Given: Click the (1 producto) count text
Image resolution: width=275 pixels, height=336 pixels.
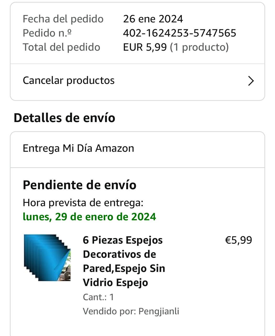Looking at the screenshot, I should [199, 47].
